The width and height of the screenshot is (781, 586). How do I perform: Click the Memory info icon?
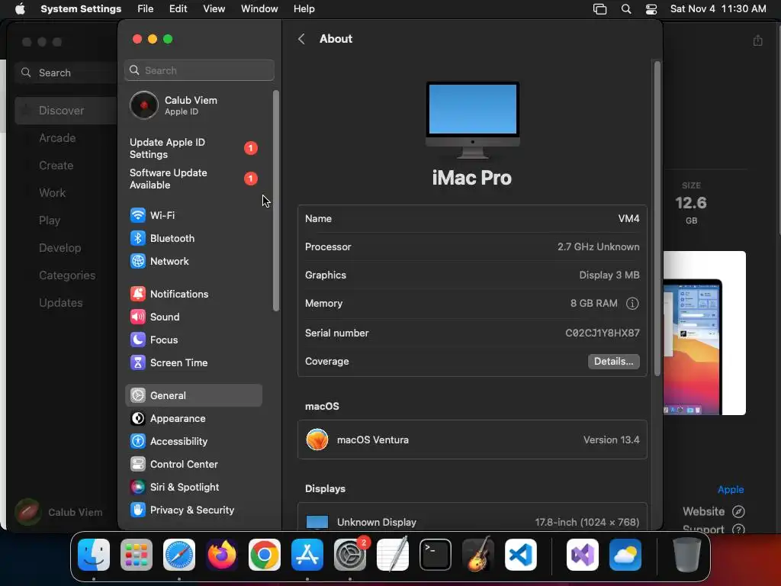click(x=632, y=304)
